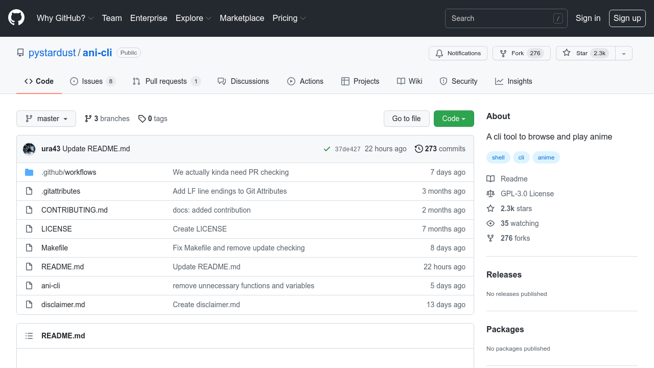Open the Readme link in About
The image size is (654, 368).
tap(507, 179)
